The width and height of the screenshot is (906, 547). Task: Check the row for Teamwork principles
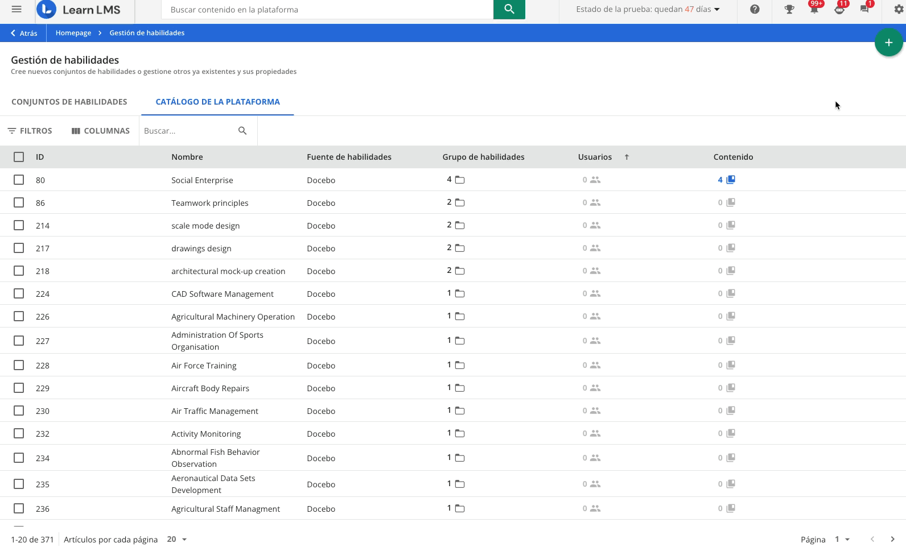(x=19, y=202)
